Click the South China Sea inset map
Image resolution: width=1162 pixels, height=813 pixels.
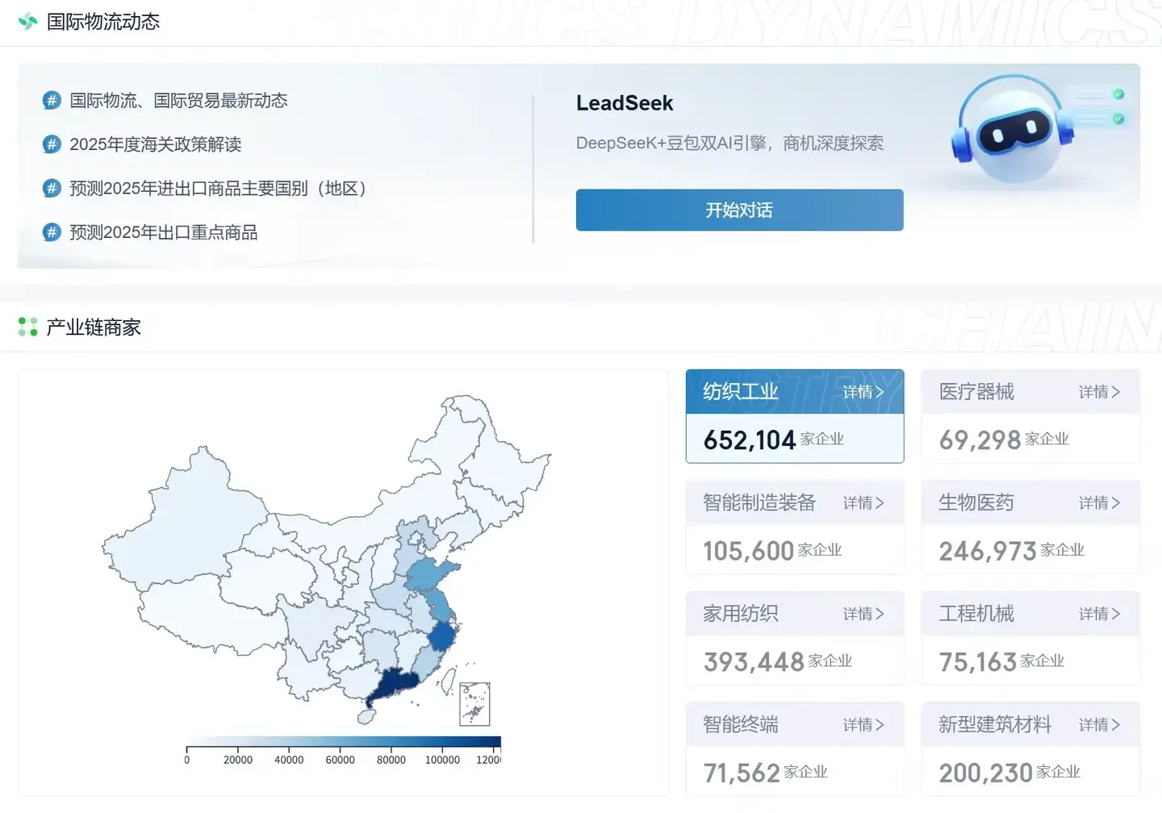[474, 704]
